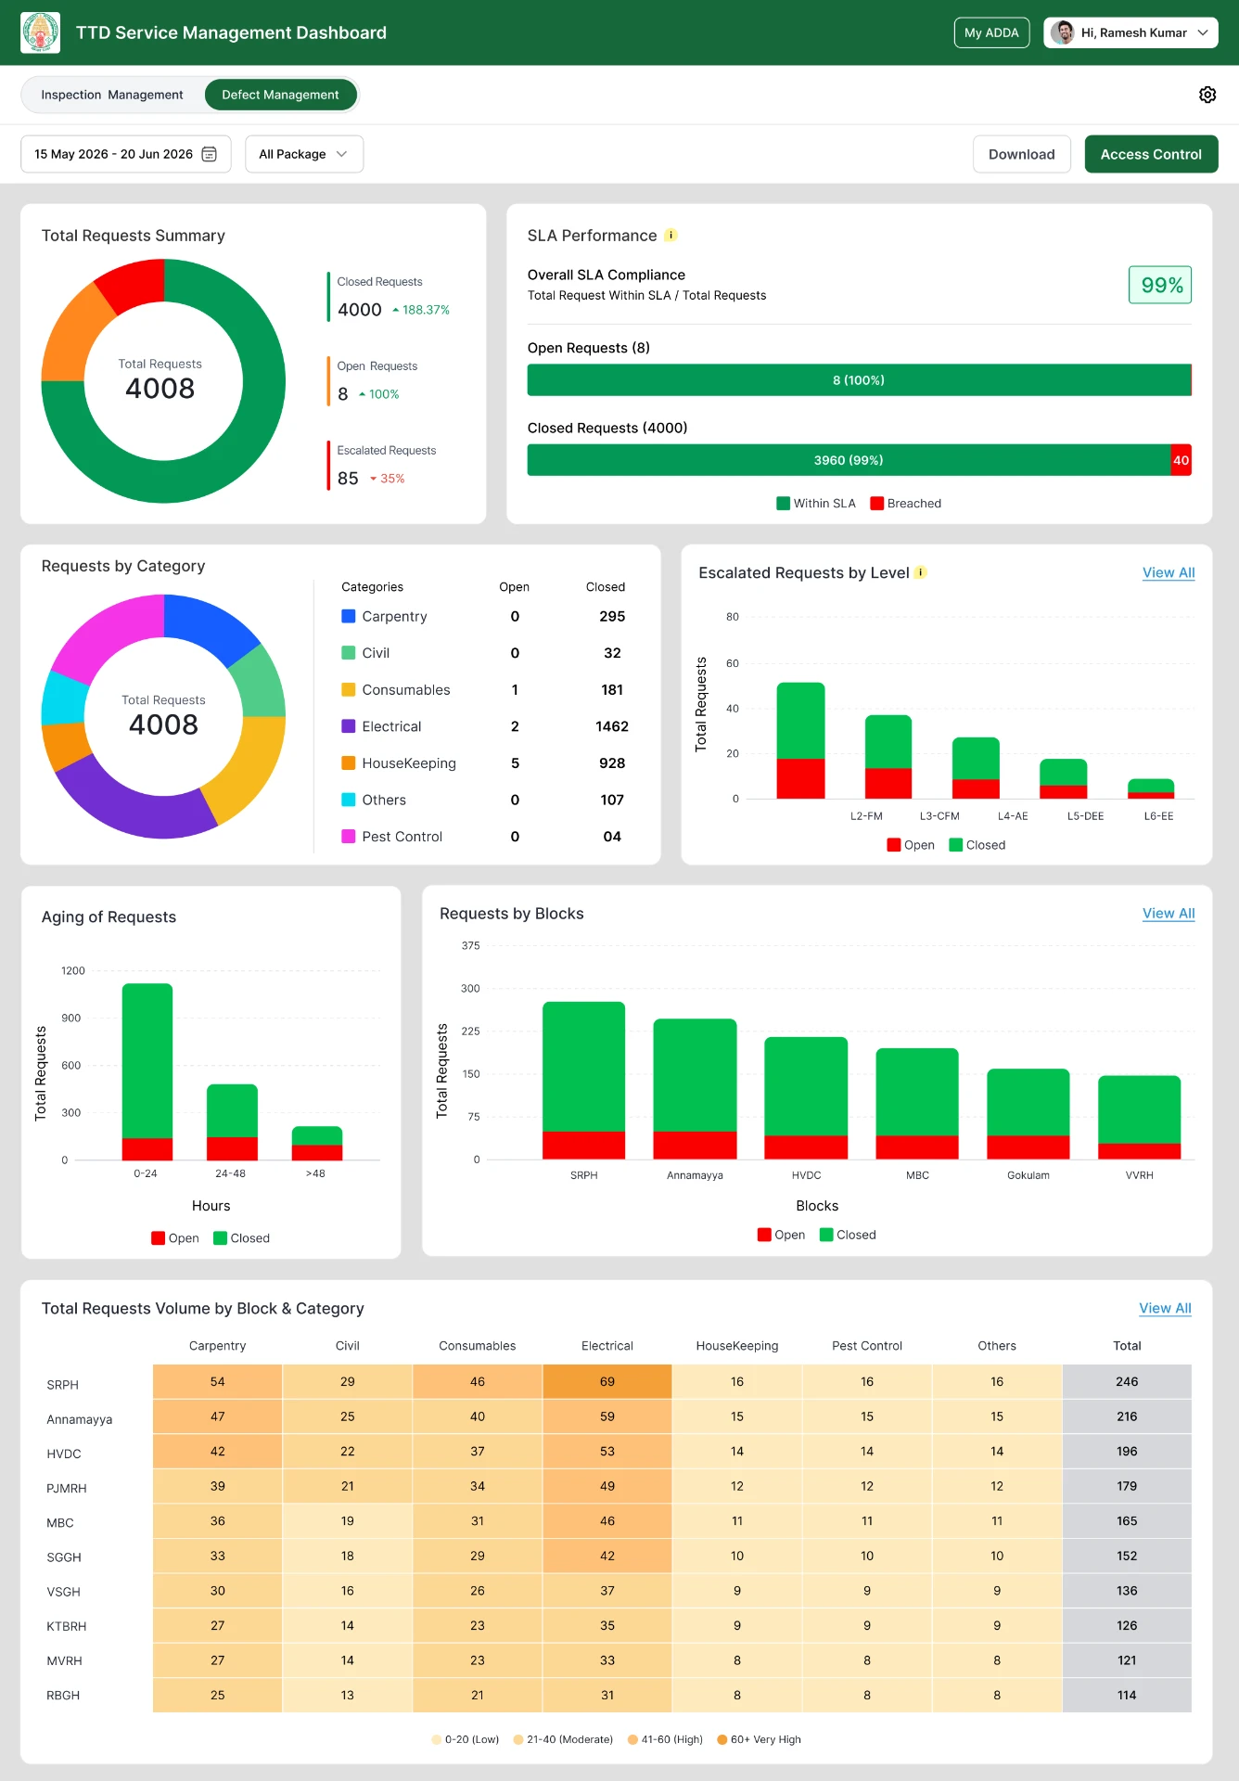This screenshot has width=1239, height=1781.
Task: Toggle Open legend in Requests by Blocks
Action: pyautogui.click(x=781, y=1235)
